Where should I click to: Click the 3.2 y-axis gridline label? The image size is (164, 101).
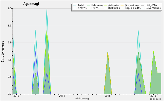9,26
